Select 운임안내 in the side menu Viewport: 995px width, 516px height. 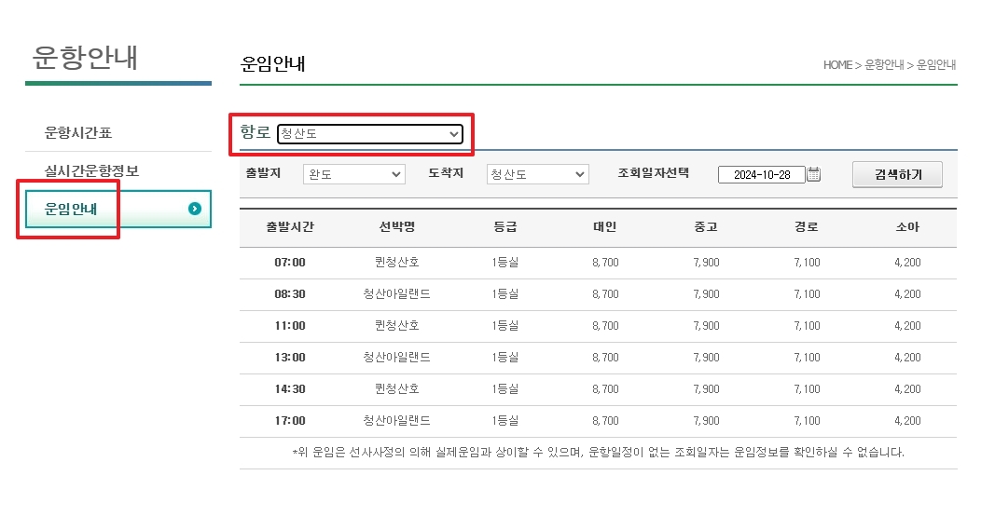pos(118,209)
